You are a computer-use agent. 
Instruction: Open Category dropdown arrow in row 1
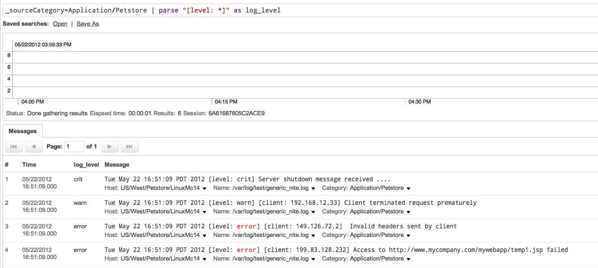(408, 188)
